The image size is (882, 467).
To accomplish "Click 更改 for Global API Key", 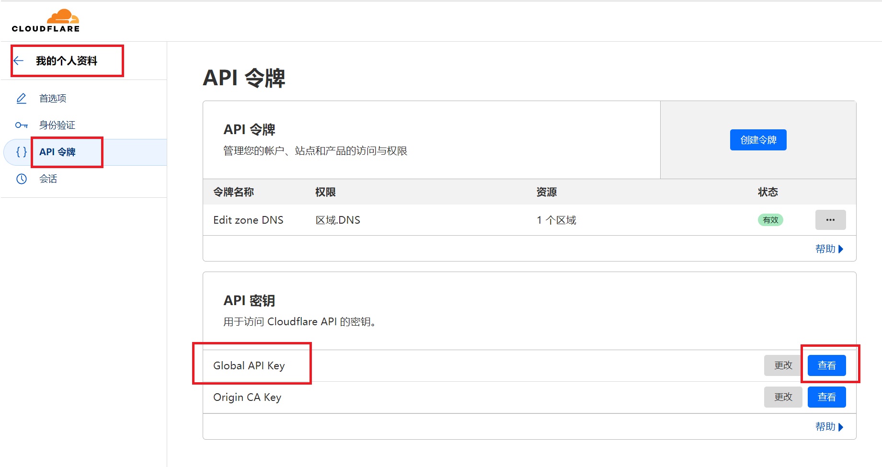I will point(783,365).
